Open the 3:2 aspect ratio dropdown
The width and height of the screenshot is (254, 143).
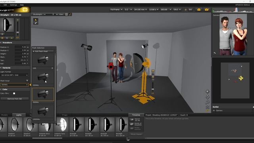coord(128,10)
